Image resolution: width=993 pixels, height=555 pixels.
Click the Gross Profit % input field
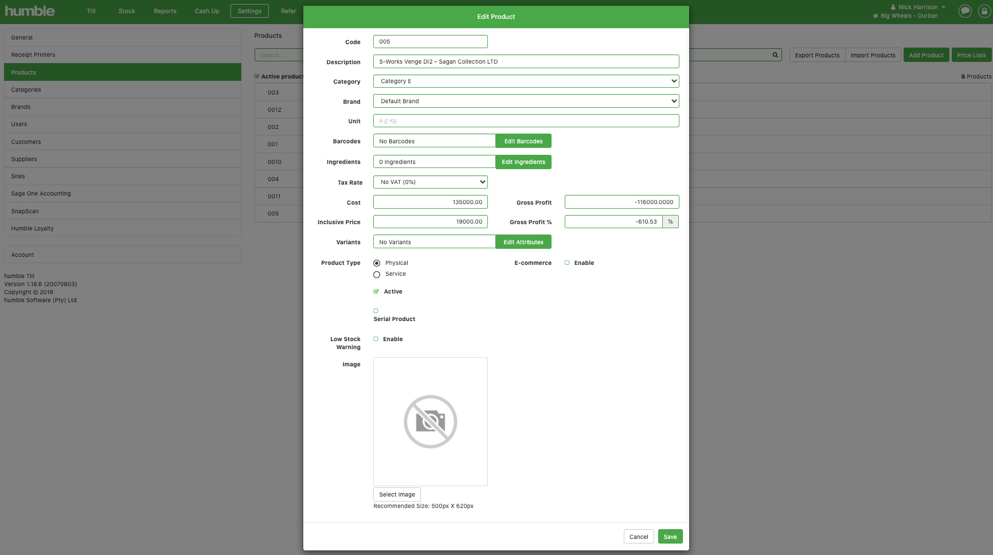coord(613,222)
